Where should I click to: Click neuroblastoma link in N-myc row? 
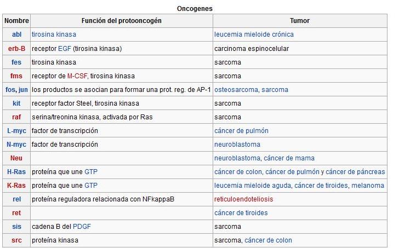pos(237,145)
